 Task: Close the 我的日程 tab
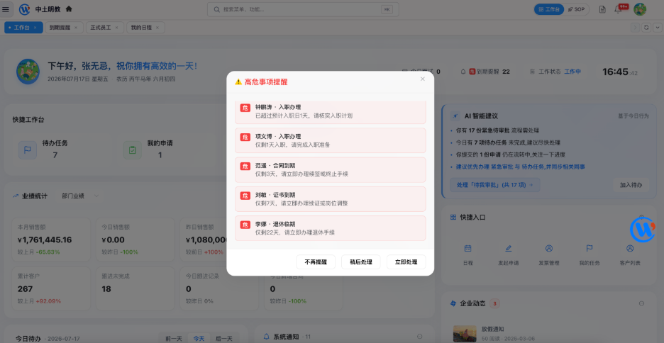157,28
